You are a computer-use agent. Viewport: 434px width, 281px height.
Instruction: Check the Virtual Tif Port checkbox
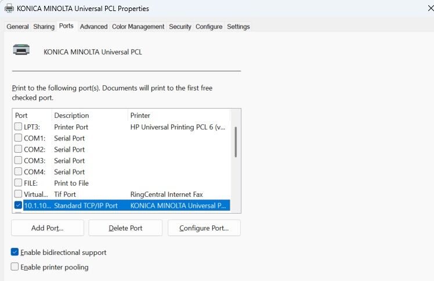pos(19,194)
